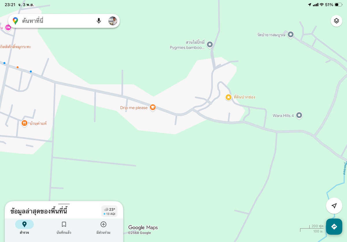Viewport: 347px width, 242px height.
Task: Tap the Wara Hills 4 pin
Action: tap(299, 116)
